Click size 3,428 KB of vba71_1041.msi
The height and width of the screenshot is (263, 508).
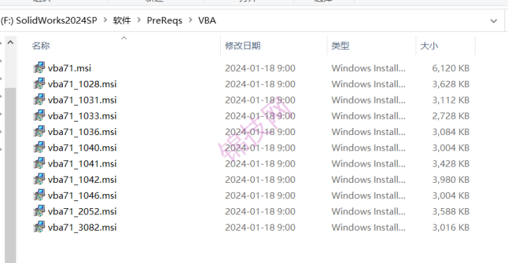451,164
